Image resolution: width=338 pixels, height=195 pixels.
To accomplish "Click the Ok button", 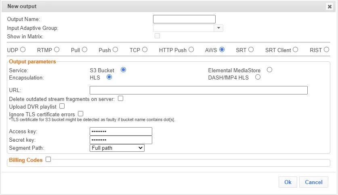I will coord(288,182).
